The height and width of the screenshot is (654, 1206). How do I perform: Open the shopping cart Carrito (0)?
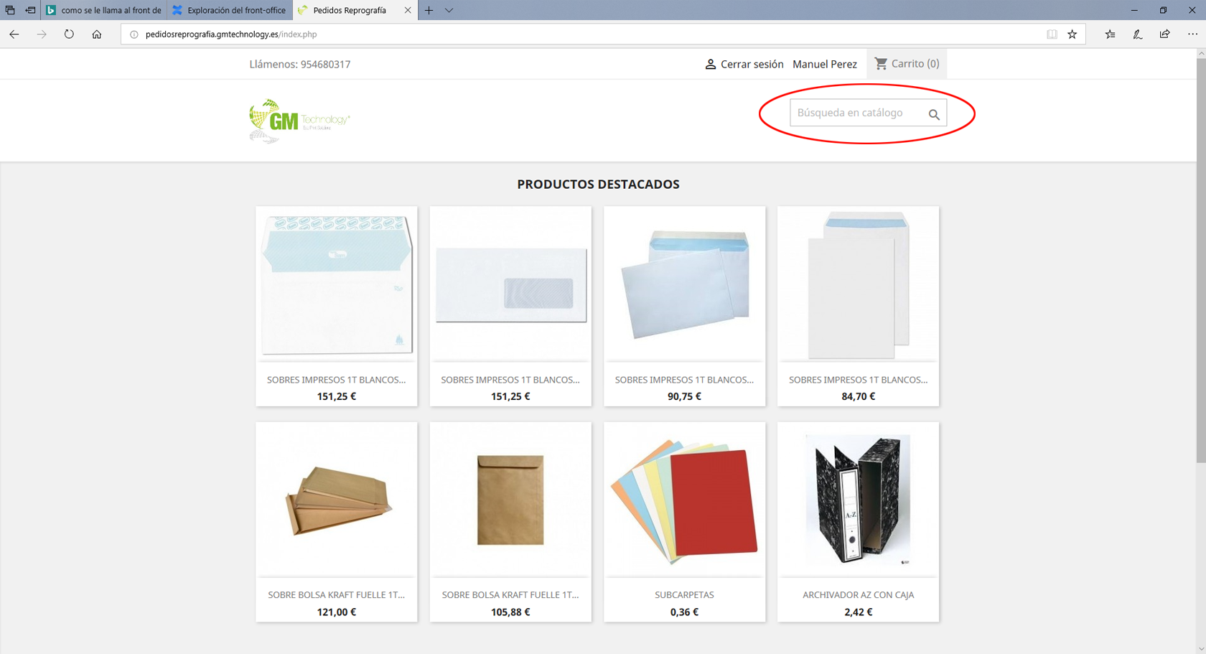pos(907,64)
